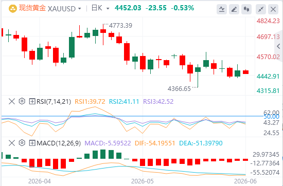This screenshot has height=186, width=283.
Task: Toggle the MACD panel plus box
Action: [x=32, y=143]
